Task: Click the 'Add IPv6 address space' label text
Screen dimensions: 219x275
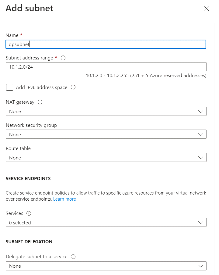Action: coord(42,87)
